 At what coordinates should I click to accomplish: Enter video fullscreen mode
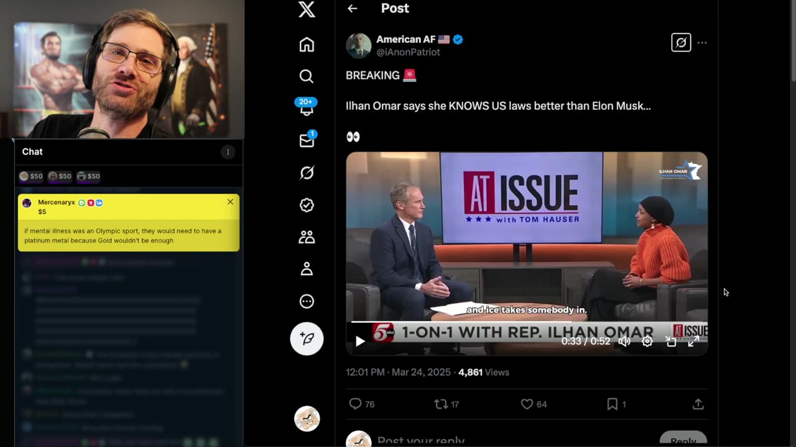pos(693,341)
